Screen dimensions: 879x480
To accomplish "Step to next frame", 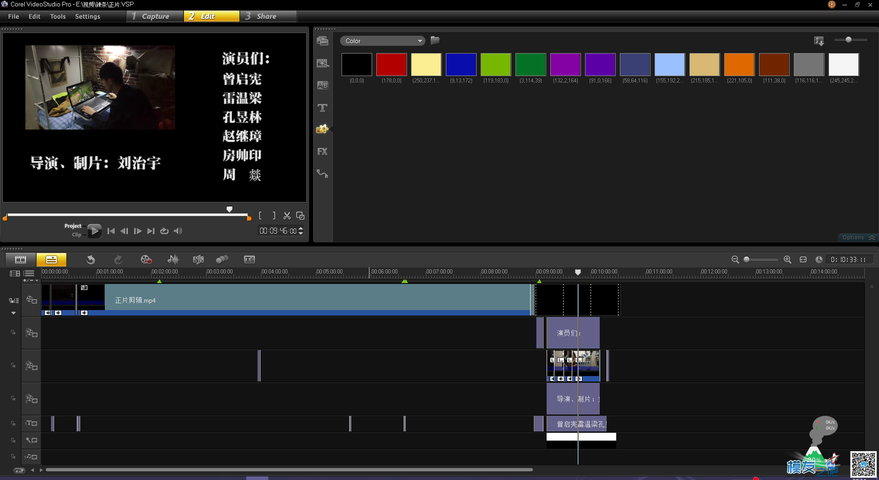I will (137, 231).
